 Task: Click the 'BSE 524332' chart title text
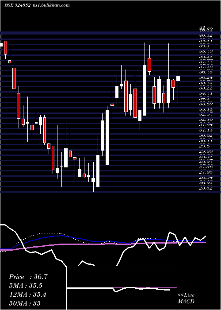click(x=17, y=5)
